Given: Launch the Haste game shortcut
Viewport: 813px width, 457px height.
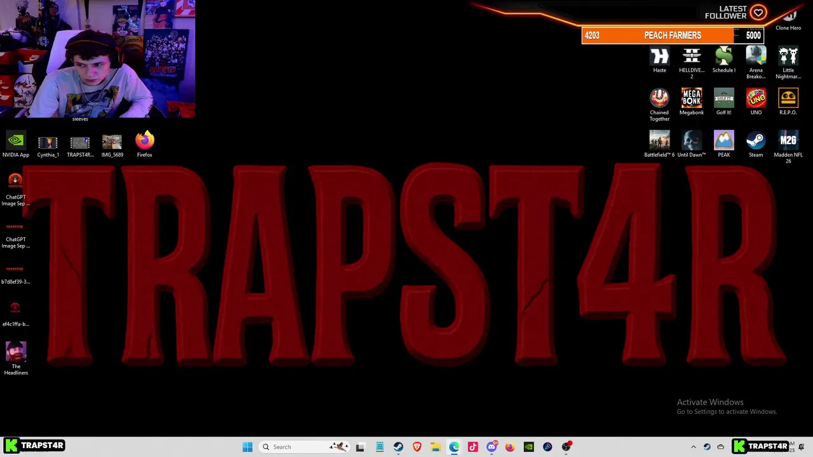Looking at the screenshot, I should click(659, 60).
